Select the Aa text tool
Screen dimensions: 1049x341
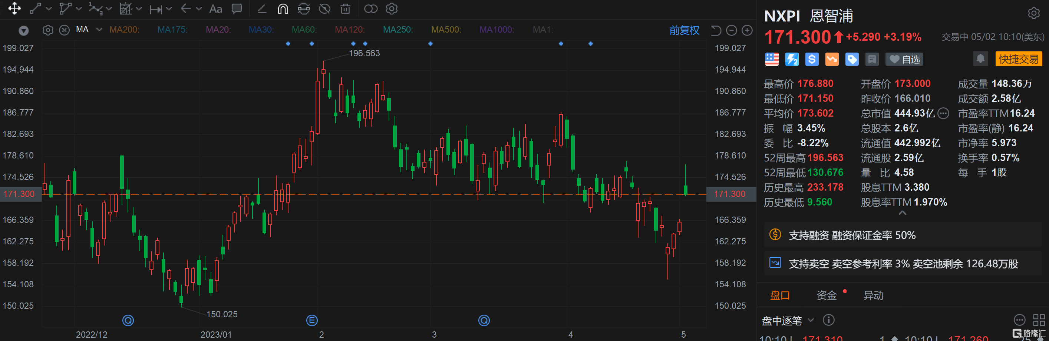pos(215,9)
